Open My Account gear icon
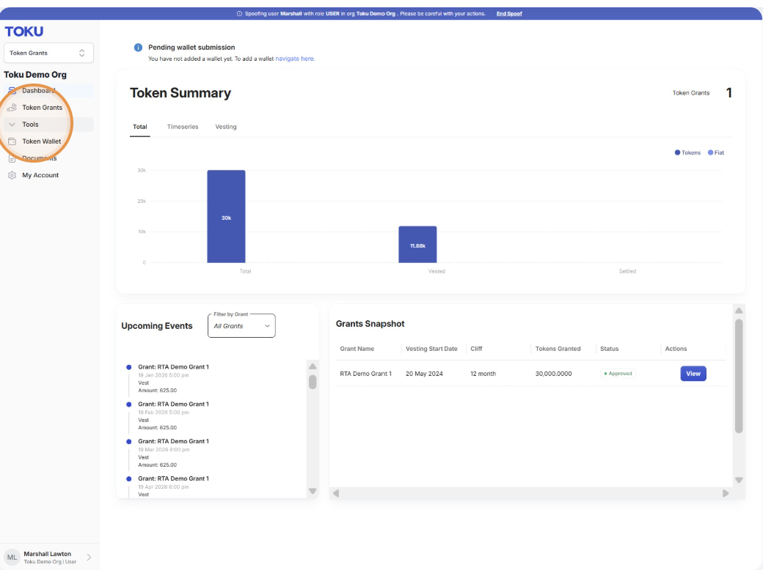This screenshot has height=570, width=763. tap(12, 175)
